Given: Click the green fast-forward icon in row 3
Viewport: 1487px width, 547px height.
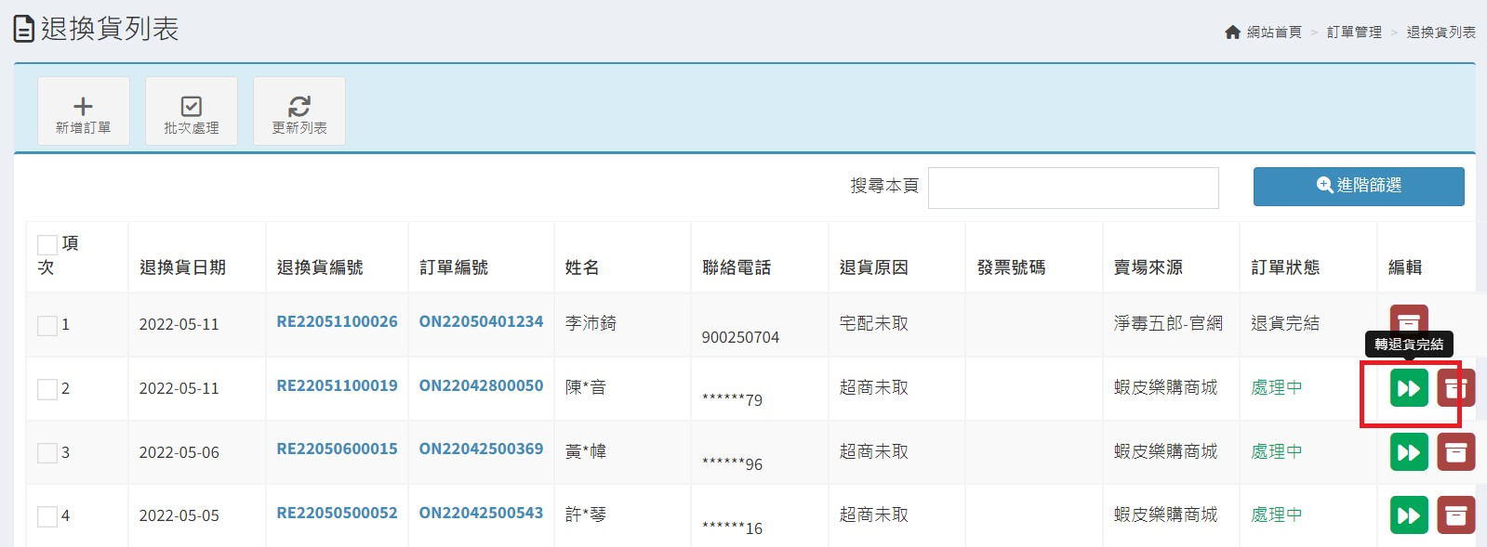Looking at the screenshot, I should [x=1408, y=452].
